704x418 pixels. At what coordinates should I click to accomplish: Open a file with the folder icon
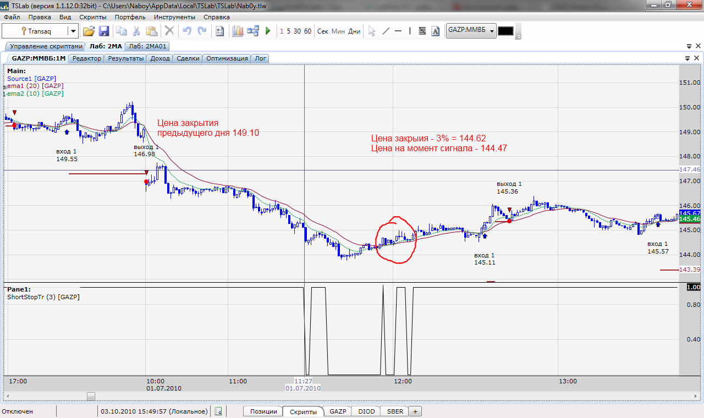[89, 31]
